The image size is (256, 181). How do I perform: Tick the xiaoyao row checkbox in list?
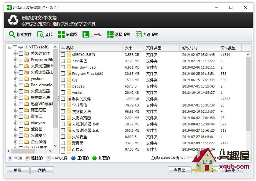pyautogui.click(x=63, y=86)
